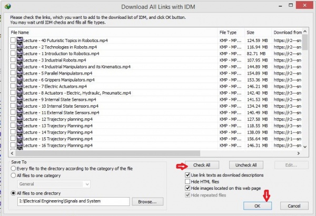Check the box for Lecture - 13 Trajectory Planning

[x=13, y=125]
